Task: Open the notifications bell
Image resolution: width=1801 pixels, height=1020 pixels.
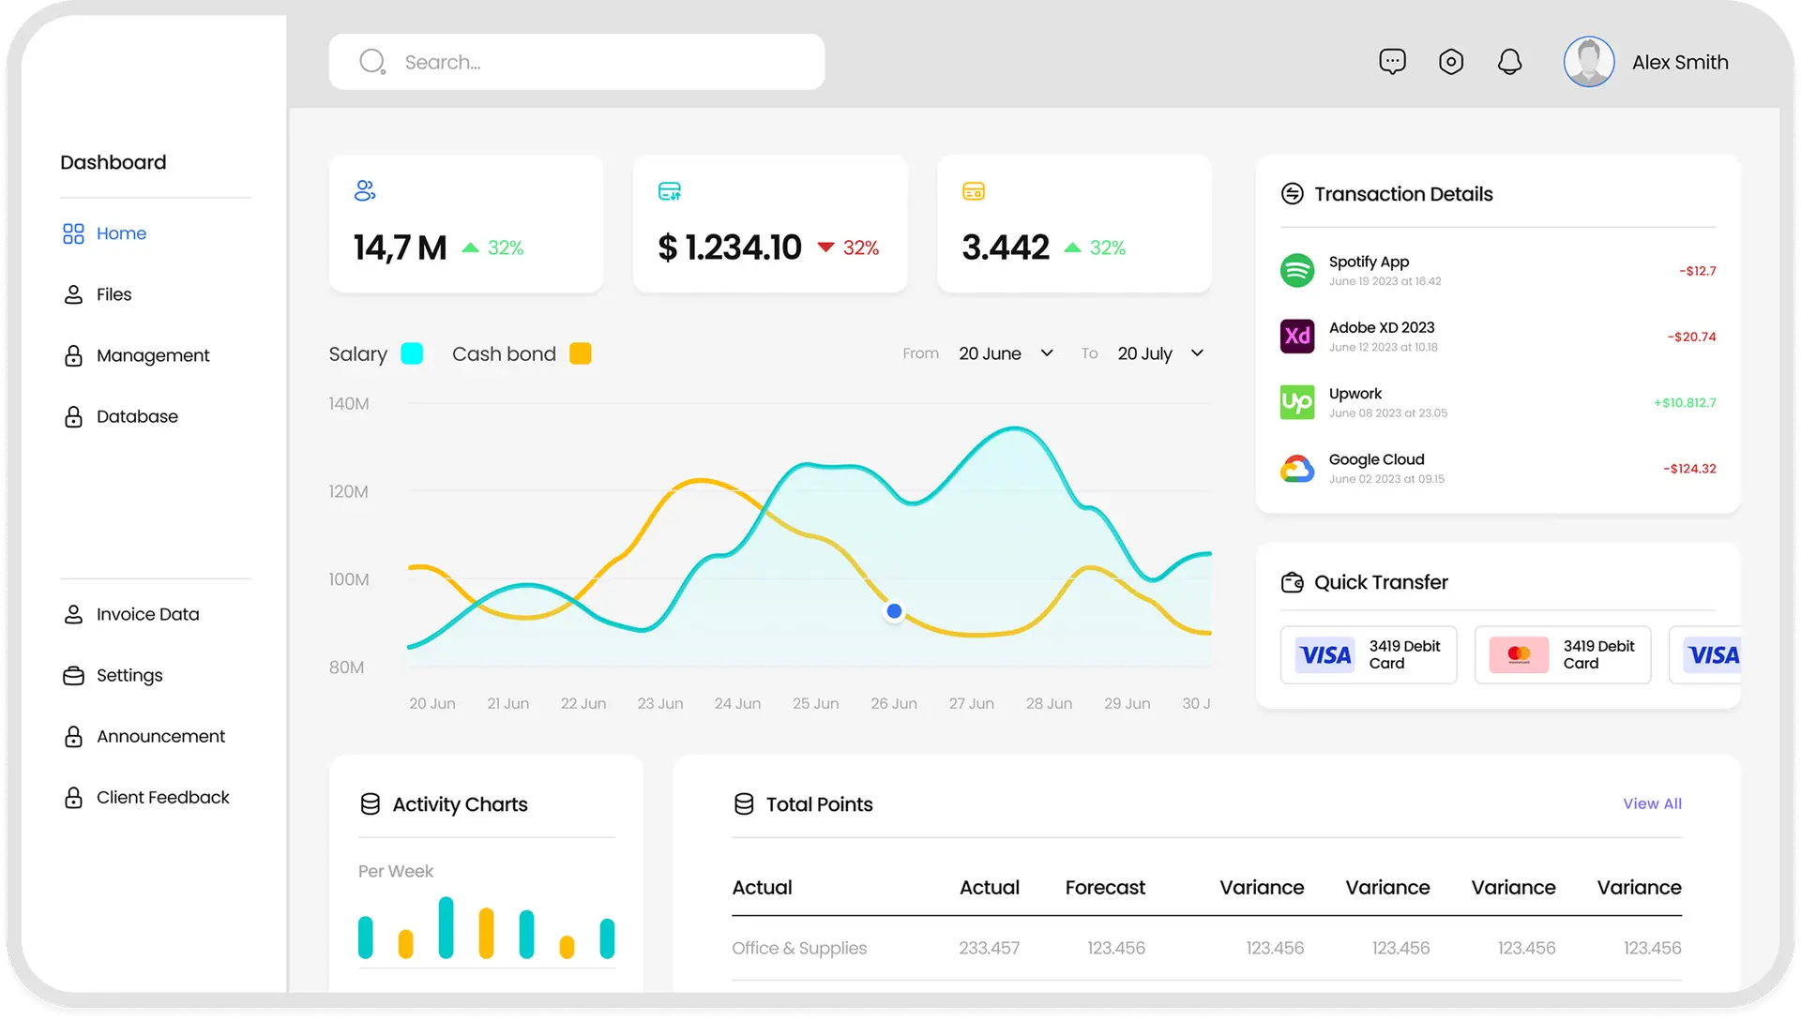Action: tap(1509, 62)
